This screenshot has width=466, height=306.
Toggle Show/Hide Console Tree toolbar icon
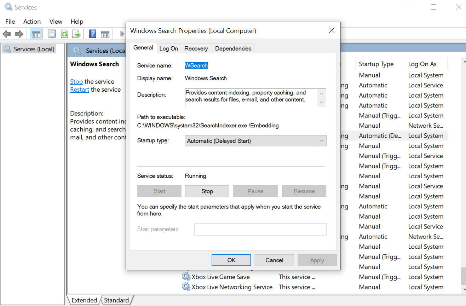pyautogui.click(x=36, y=34)
